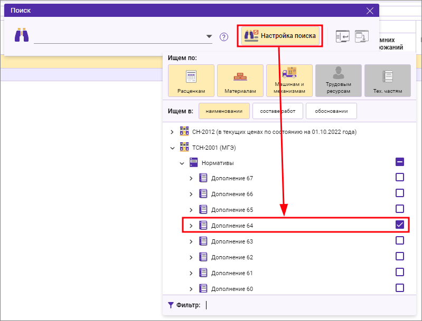Expand the Дополнение 62 tree item
The image size is (422, 321).
pyautogui.click(x=191, y=257)
